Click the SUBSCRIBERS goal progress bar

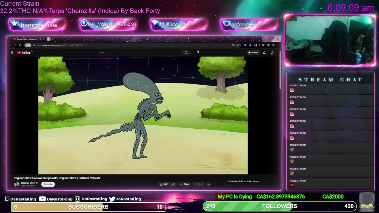[x=88, y=207]
